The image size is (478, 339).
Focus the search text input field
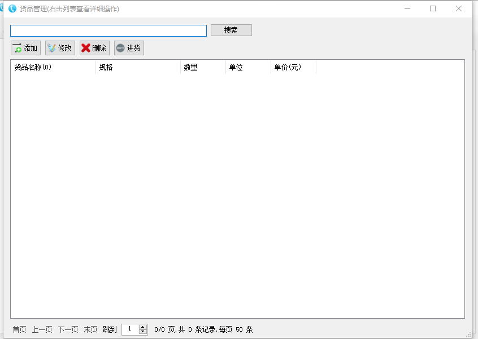[x=108, y=30]
